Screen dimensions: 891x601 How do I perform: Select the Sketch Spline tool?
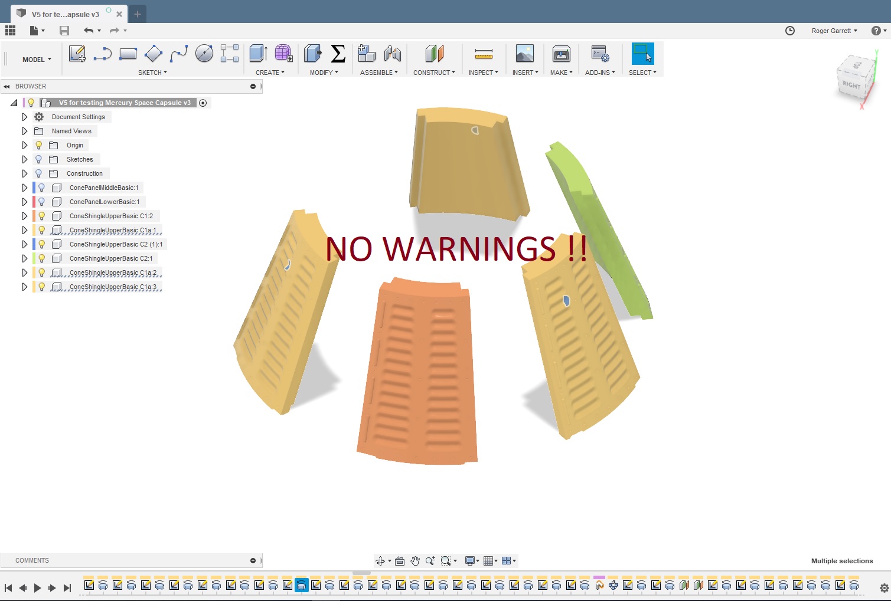[178, 54]
